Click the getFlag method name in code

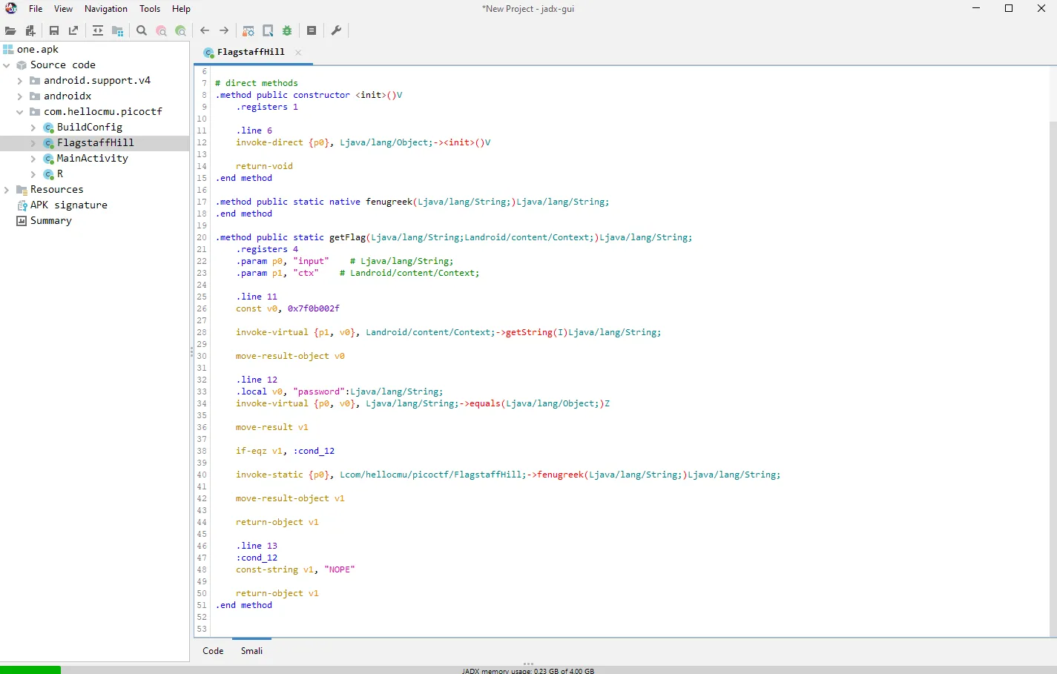pyautogui.click(x=347, y=237)
